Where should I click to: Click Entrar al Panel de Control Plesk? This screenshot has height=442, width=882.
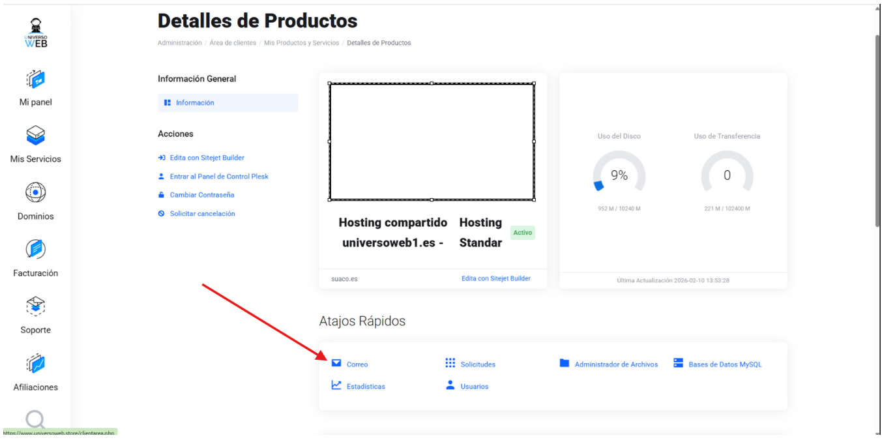tap(218, 177)
